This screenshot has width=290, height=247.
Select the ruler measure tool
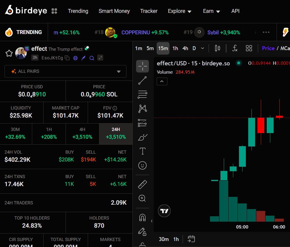click(x=142, y=184)
